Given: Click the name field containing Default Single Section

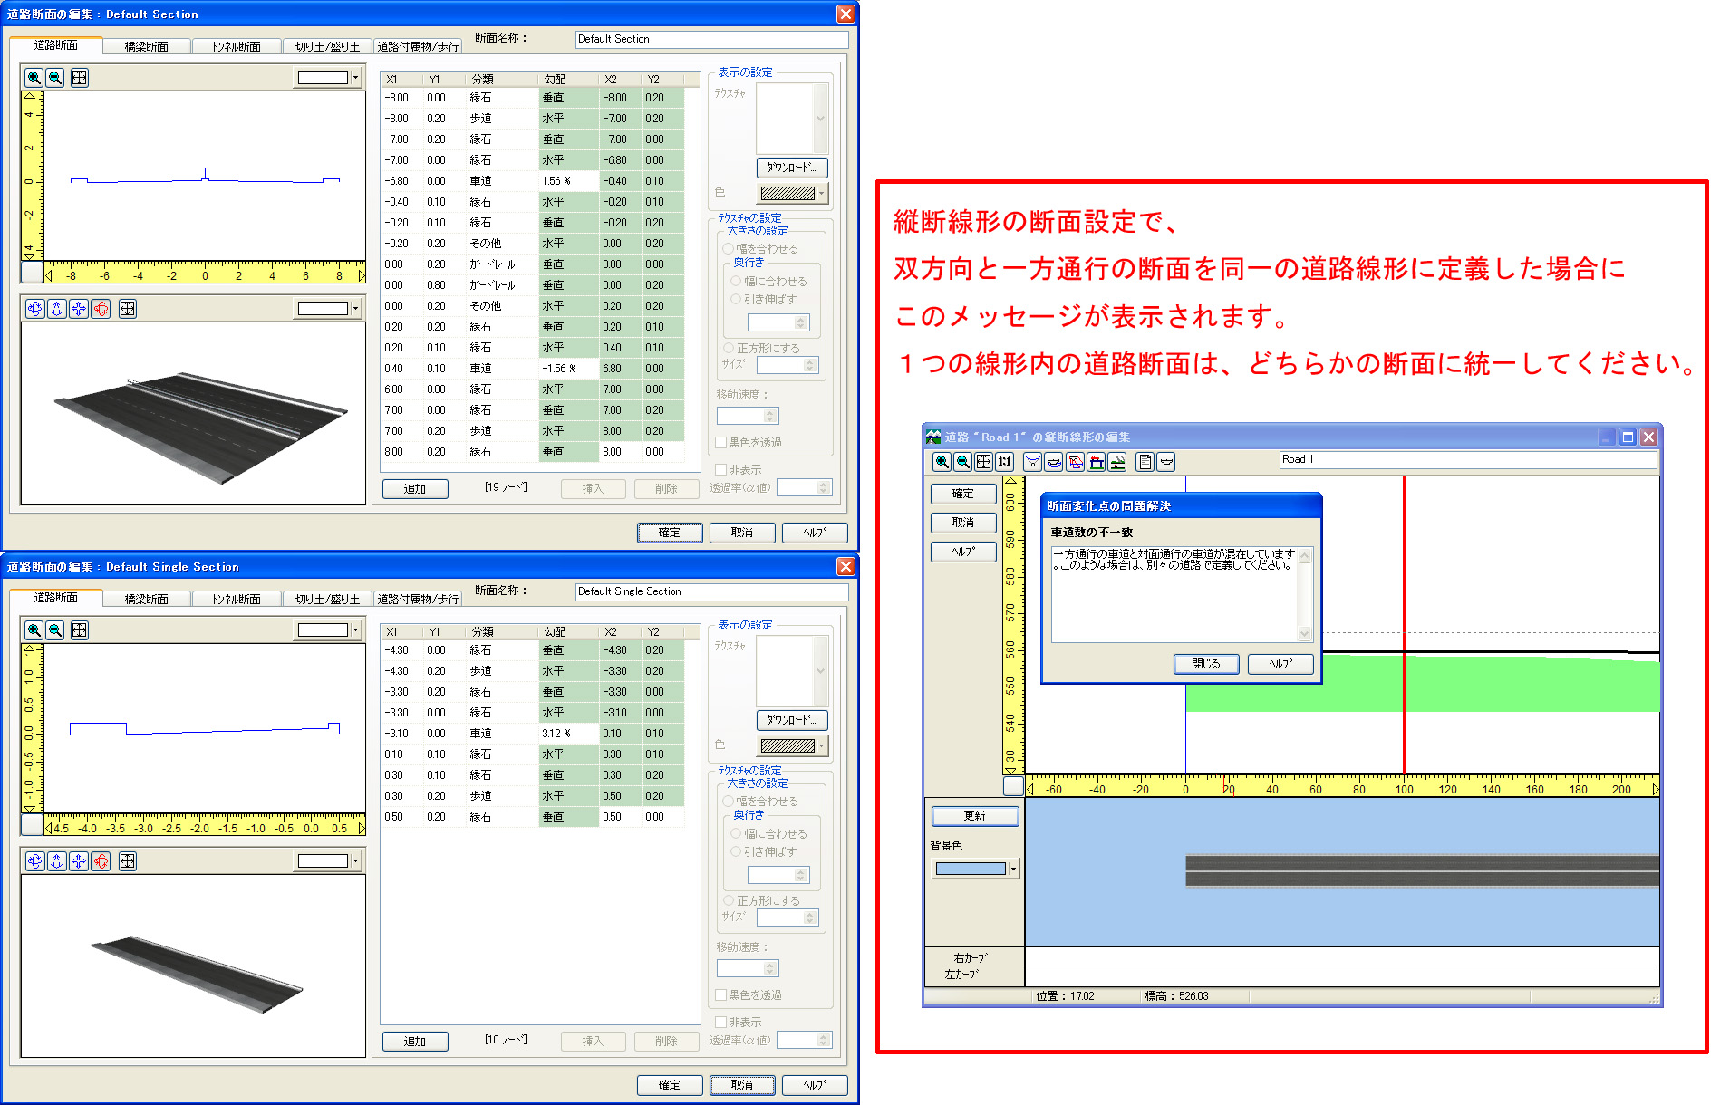Looking at the screenshot, I should pos(711,591).
